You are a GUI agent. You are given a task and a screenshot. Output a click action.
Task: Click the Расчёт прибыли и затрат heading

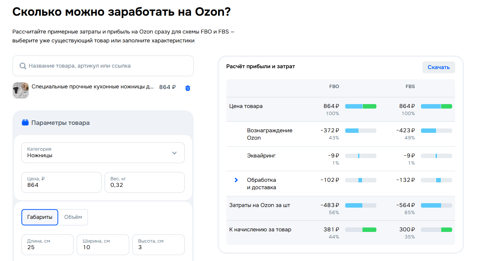(261, 66)
